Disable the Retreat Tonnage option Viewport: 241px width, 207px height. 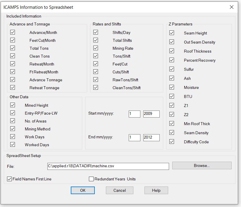click(13, 88)
